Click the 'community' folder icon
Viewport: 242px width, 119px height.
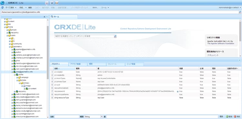12,44
